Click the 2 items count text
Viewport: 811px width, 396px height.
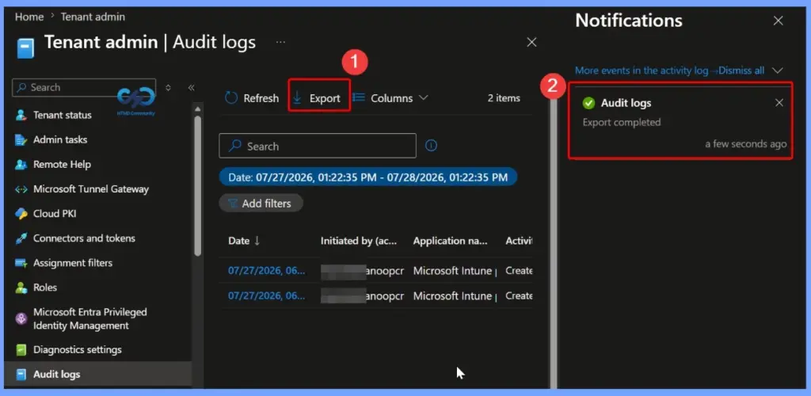click(x=504, y=98)
